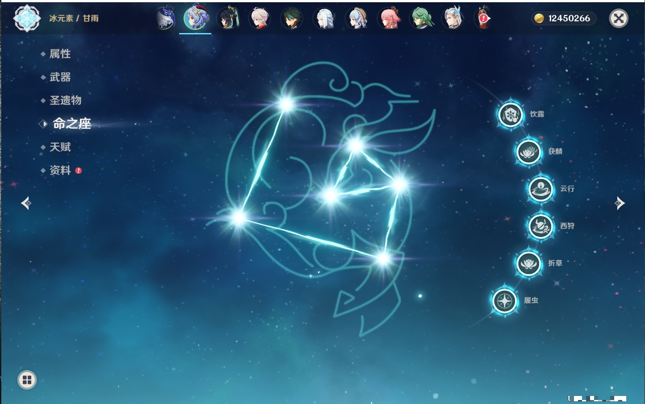The image size is (645, 404).
Task: Pick the character wearing a straw hat
Action: tap(357, 18)
